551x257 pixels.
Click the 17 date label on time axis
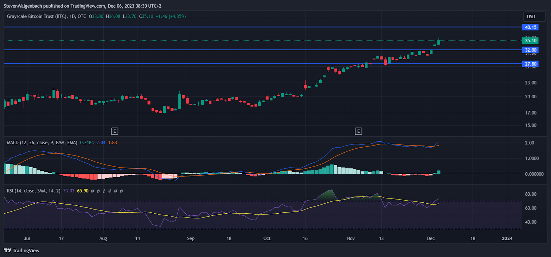[61, 238]
